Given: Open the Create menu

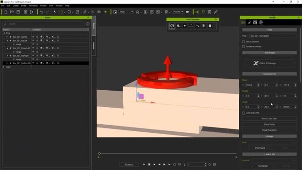Looking at the screenshot, I should point(16,6).
